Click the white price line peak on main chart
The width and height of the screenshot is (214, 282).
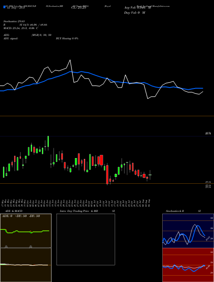(x=70, y=60)
